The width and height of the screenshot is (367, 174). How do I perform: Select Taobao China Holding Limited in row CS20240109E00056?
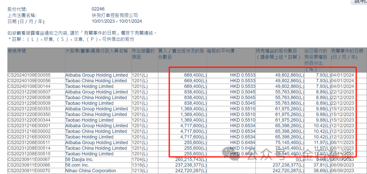point(96,81)
